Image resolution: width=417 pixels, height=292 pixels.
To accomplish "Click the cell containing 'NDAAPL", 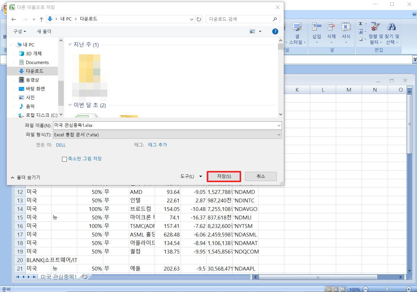I will pyautogui.click(x=245, y=269).
